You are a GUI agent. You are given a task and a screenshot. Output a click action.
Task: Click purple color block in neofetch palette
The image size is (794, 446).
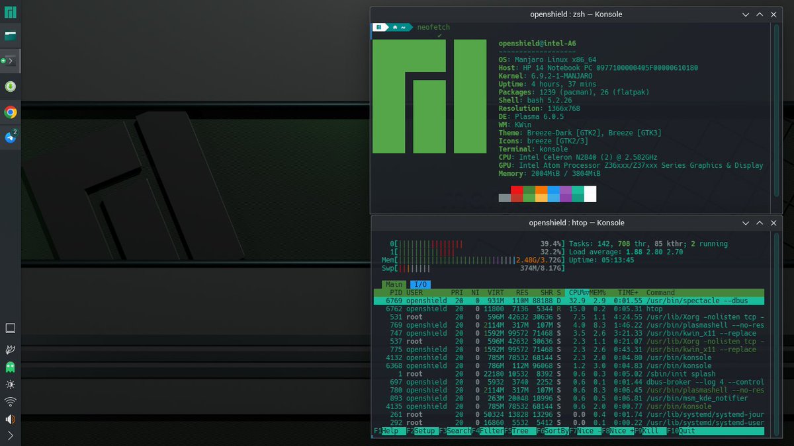(x=566, y=194)
